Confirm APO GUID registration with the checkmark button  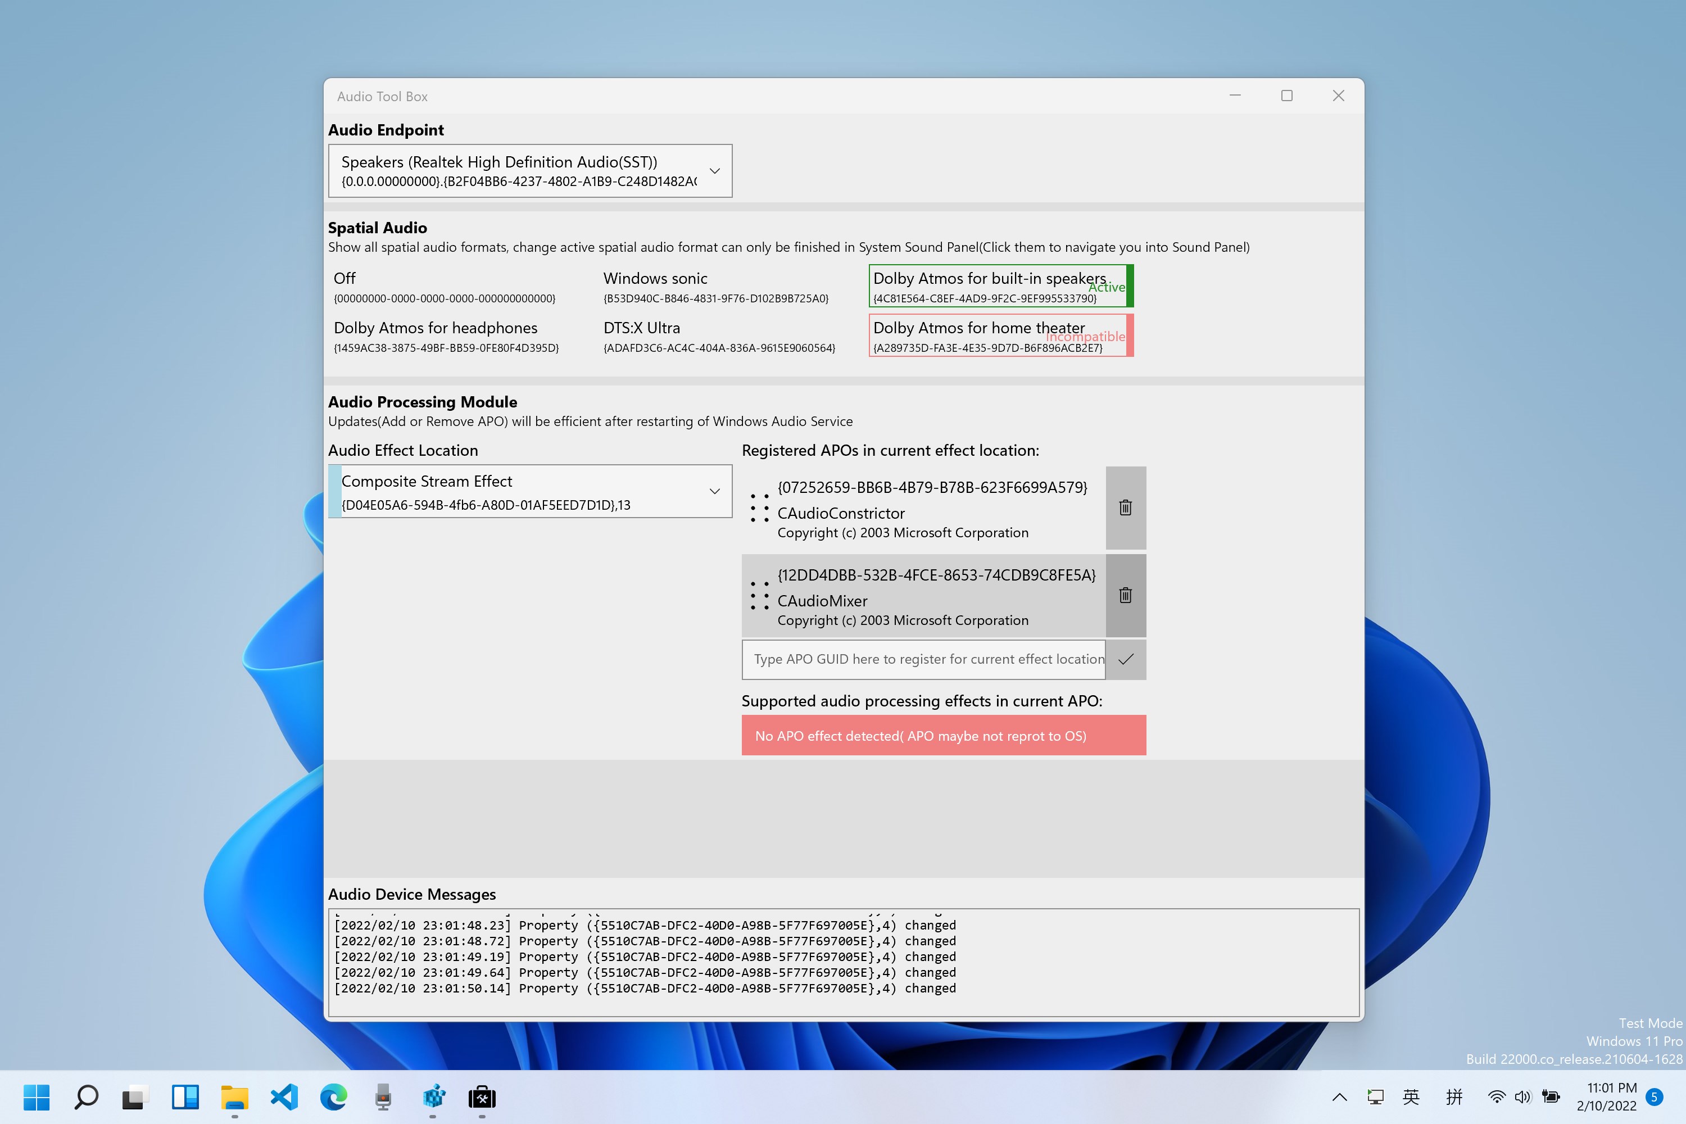click(1125, 659)
